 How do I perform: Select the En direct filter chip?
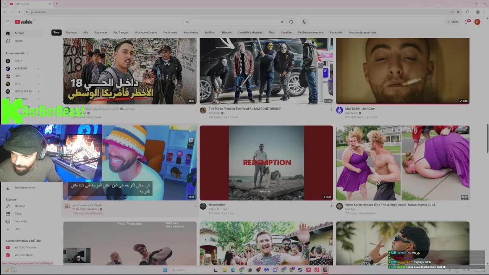(210, 32)
